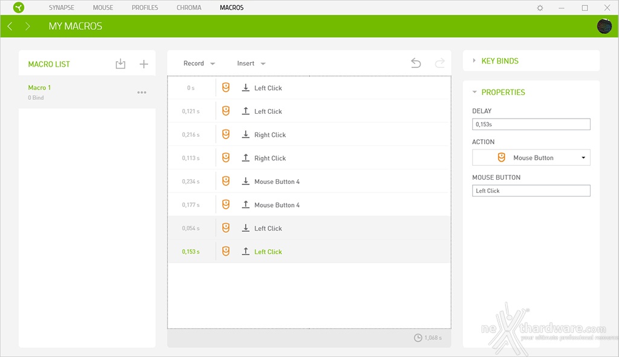Click the release arrow in the 0,177 s row

tap(245, 204)
